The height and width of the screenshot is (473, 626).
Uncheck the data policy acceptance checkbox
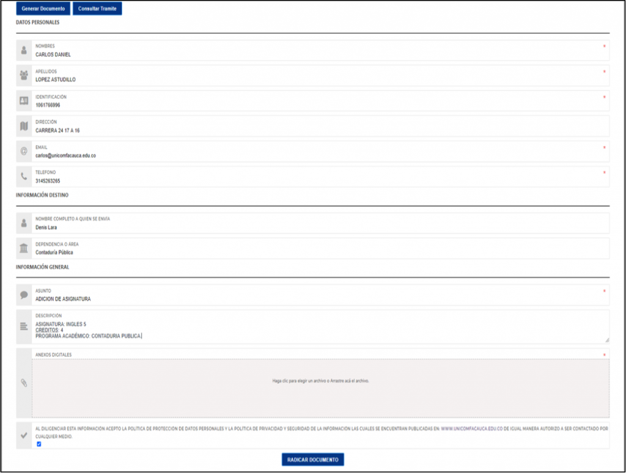(39, 444)
